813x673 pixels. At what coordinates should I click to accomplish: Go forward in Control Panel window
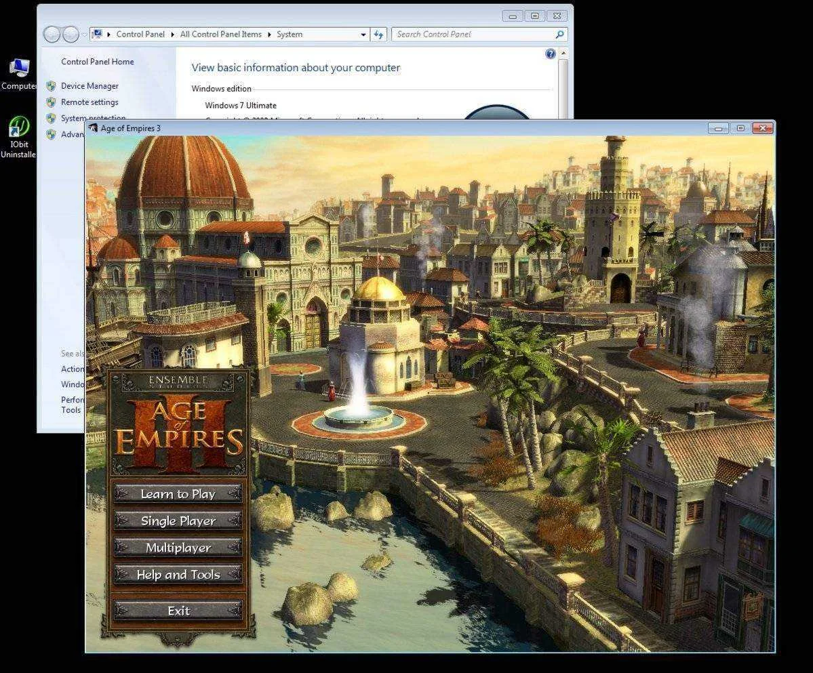(71, 34)
